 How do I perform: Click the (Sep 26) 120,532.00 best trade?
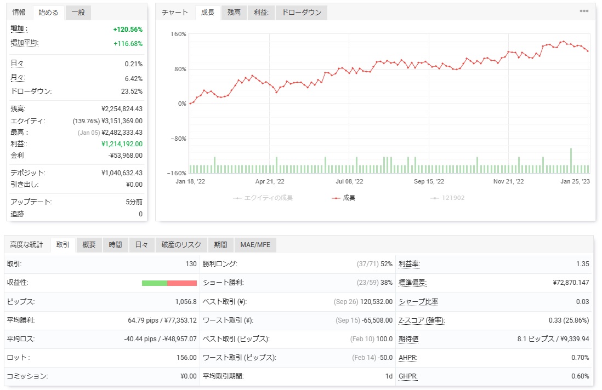363,302
